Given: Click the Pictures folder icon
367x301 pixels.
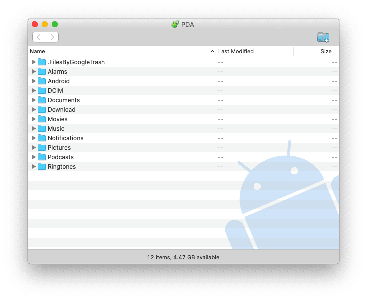Looking at the screenshot, I should (x=42, y=147).
